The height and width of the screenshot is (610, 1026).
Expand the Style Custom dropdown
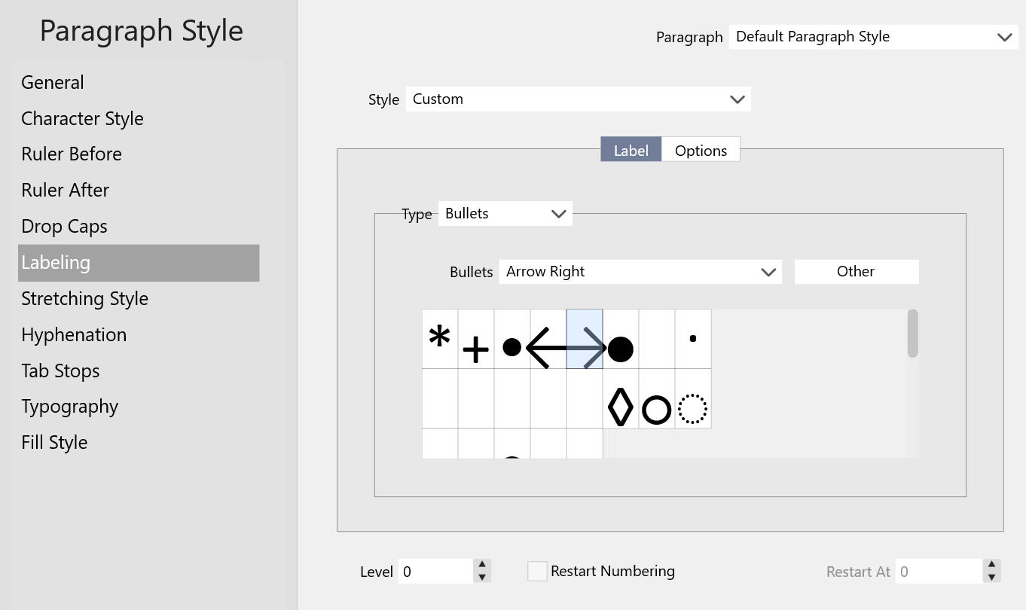[x=578, y=99]
